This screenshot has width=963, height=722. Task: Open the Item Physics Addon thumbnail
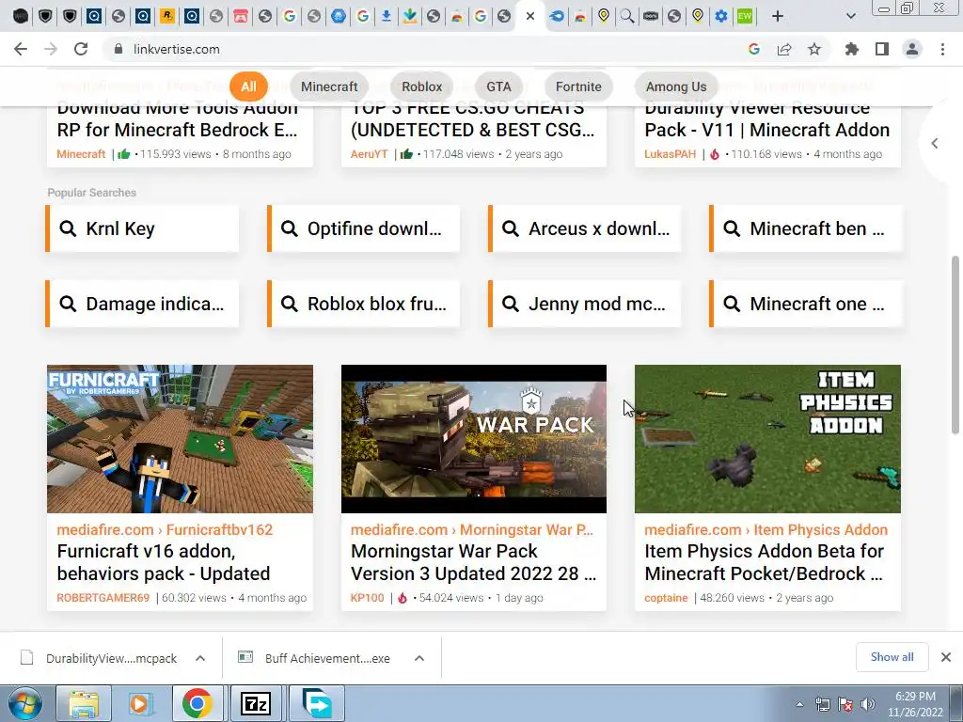point(767,439)
